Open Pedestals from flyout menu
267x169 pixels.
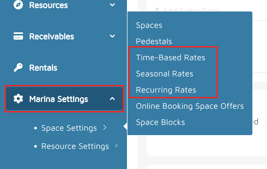point(154,41)
